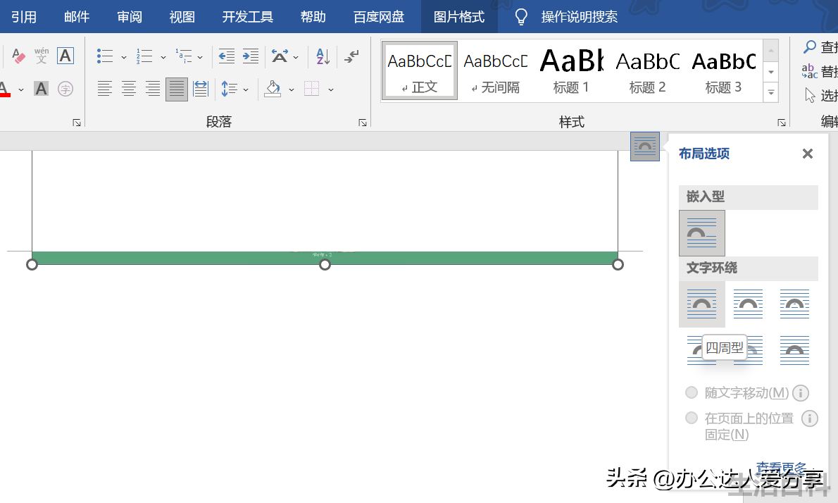Click the Distributed alignment icon
The width and height of the screenshot is (838, 503).
coord(201,88)
